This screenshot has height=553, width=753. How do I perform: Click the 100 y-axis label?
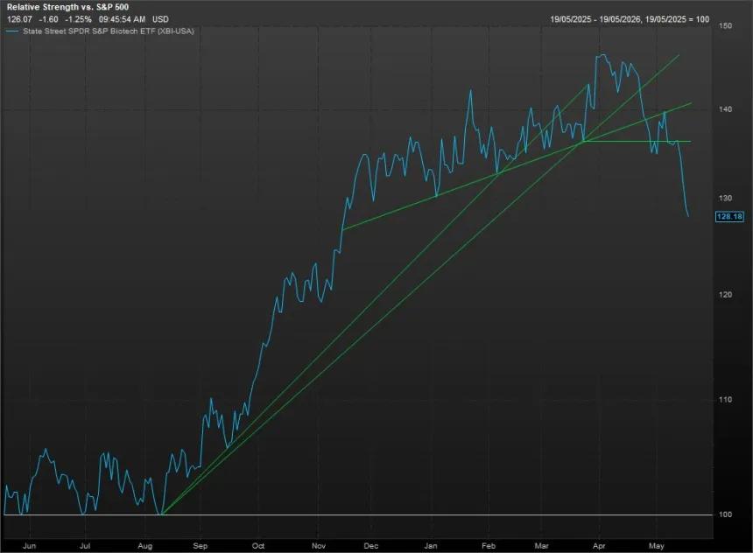(x=725, y=514)
